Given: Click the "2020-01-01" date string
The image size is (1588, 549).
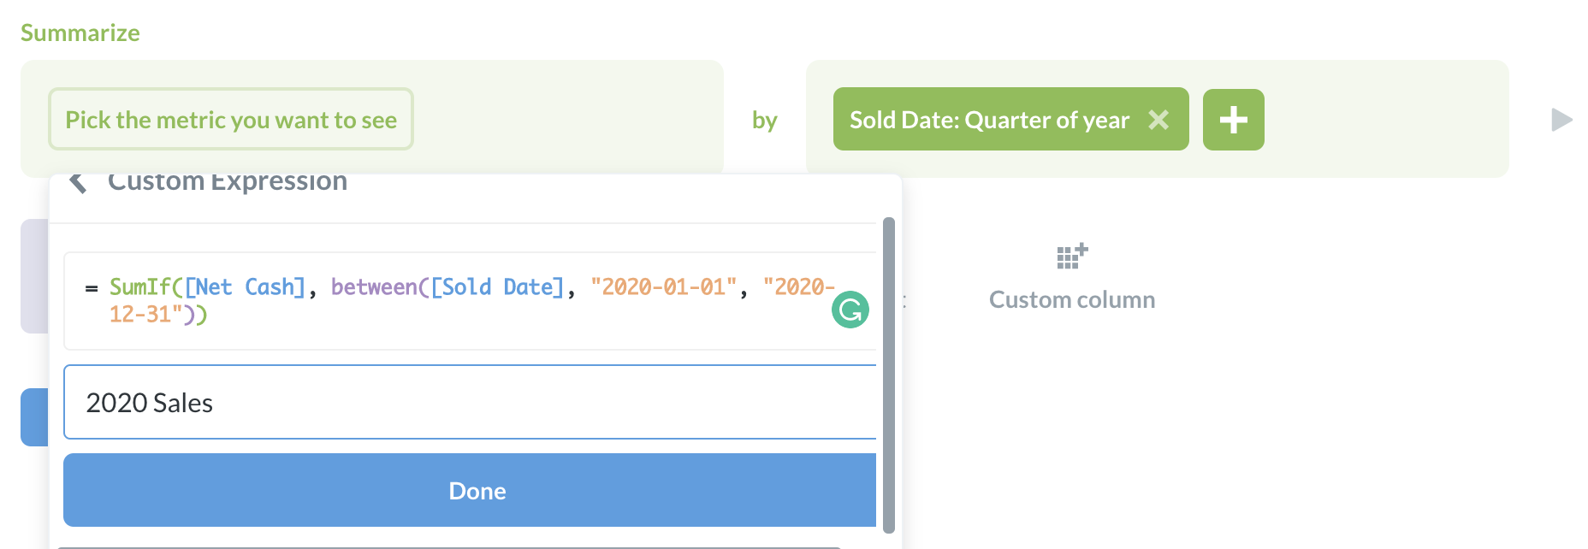Looking at the screenshot, I should pos(663,287).
